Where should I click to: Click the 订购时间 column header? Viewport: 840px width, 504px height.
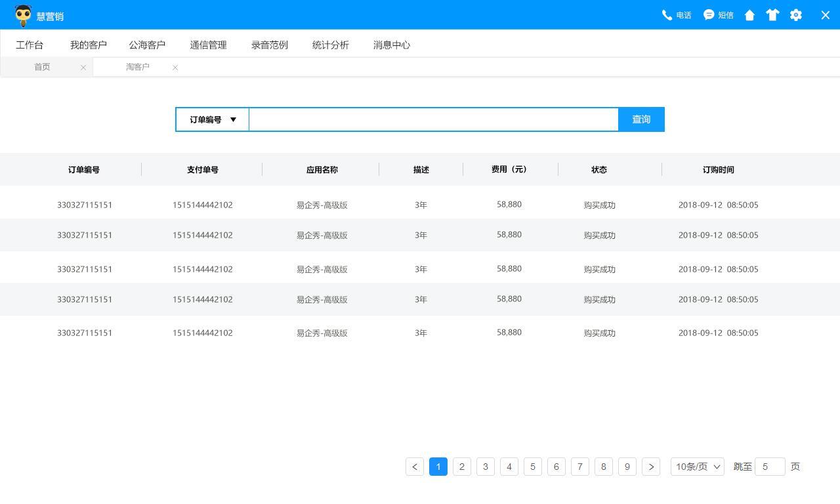(719, 169)
